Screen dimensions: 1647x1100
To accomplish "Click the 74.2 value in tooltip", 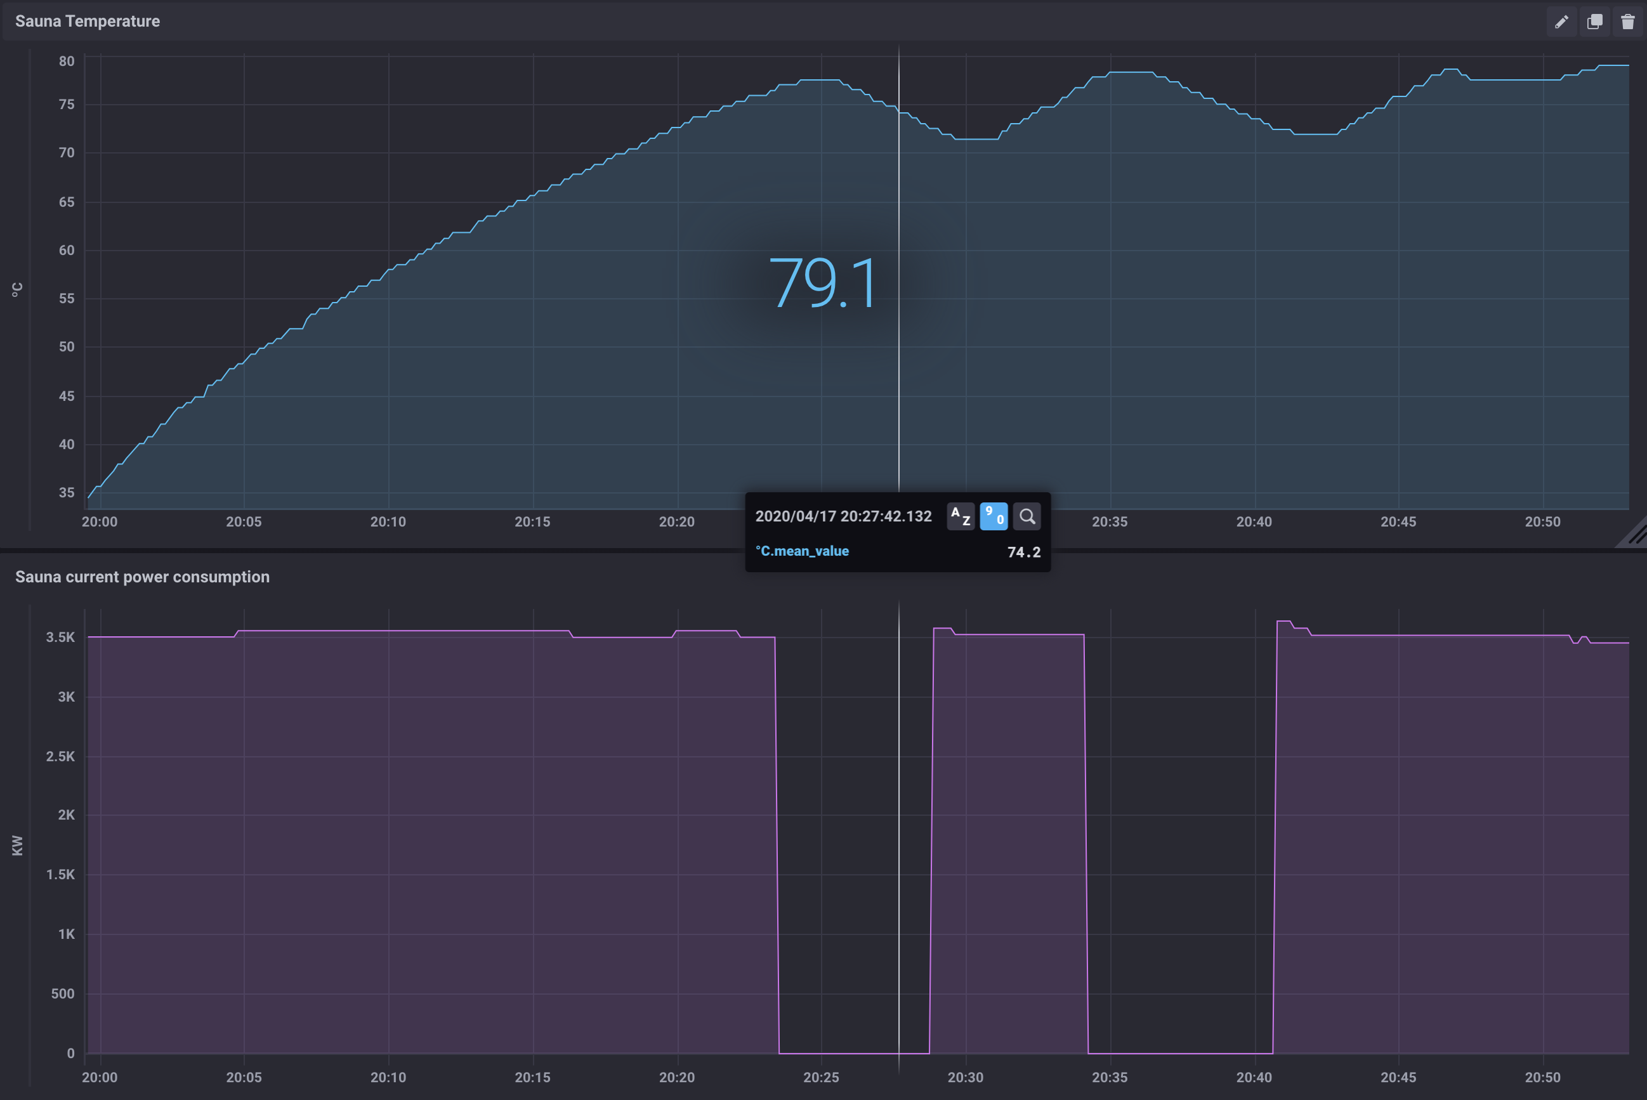I will click(x=1023, y=552).
